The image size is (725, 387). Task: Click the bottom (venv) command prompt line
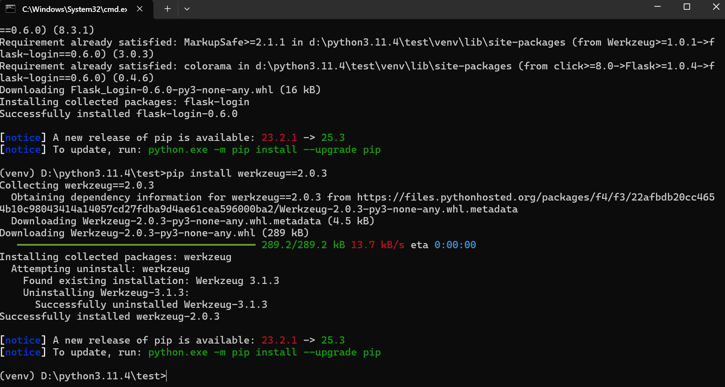pyautogui.click(x=83, y=376)
